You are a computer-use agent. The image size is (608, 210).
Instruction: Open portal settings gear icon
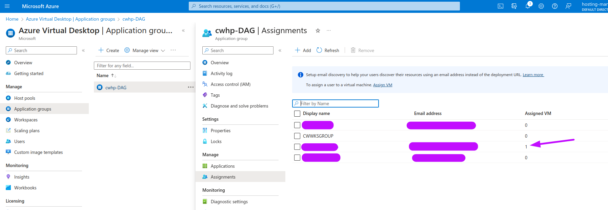pos(541,6)
